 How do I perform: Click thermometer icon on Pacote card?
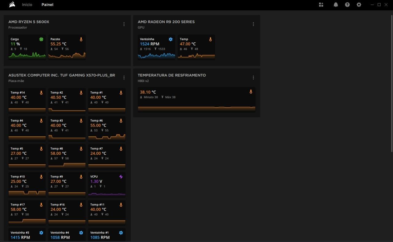pos(81,39)
